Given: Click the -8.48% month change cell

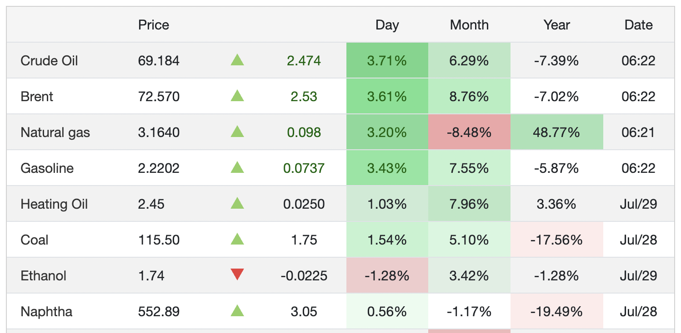Looking at the screenshot, I should [x=470, y=132].
